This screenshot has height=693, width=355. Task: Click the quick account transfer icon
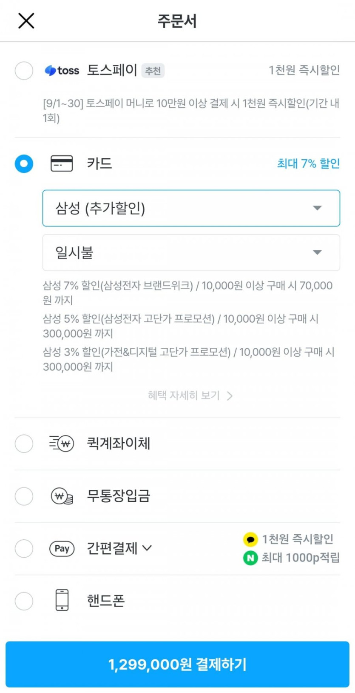[x=62, y=444]
